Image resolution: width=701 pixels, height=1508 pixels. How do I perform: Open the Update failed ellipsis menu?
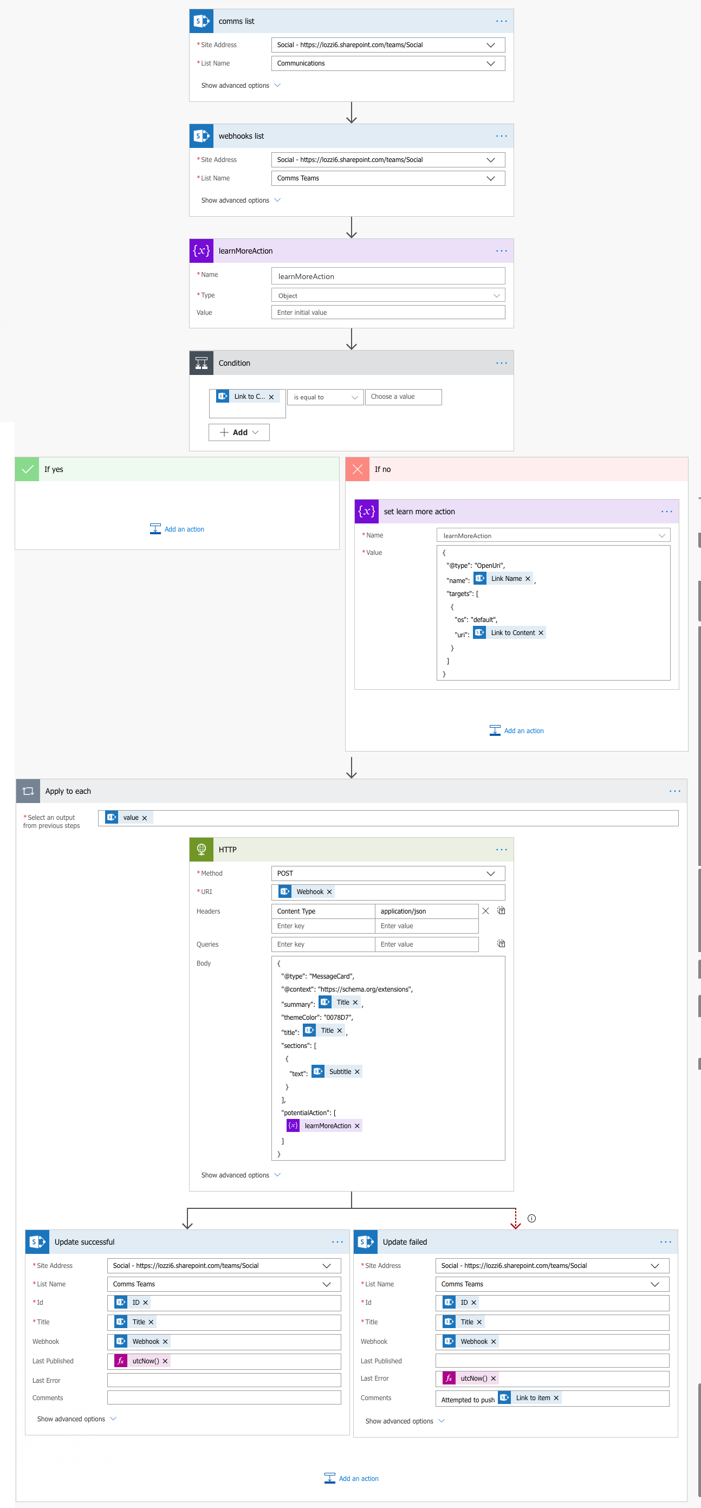pyautogui.click(x=665, y=1241)
